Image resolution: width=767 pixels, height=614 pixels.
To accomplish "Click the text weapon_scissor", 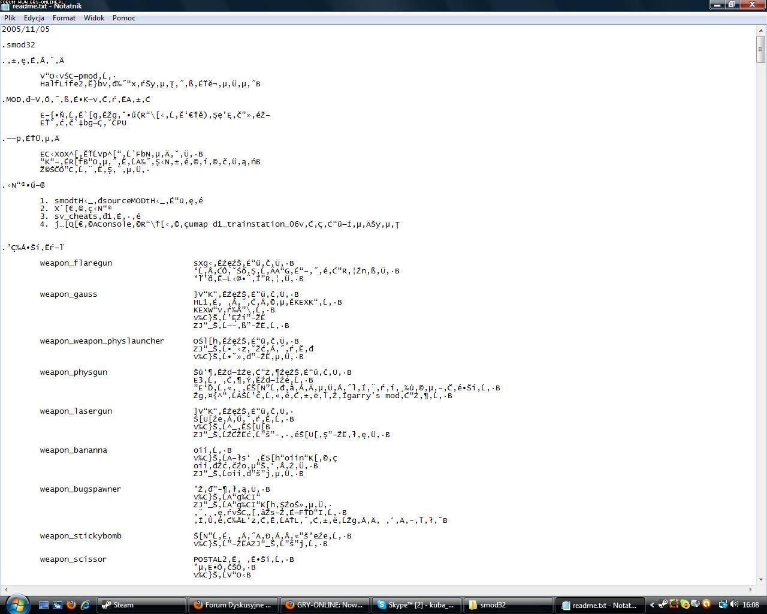I will tap(73, 559).
